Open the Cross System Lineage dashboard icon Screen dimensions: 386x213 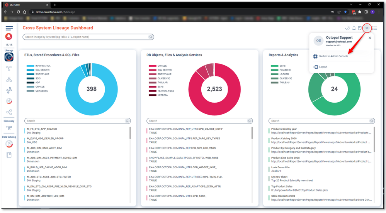(x=9, y=57)
